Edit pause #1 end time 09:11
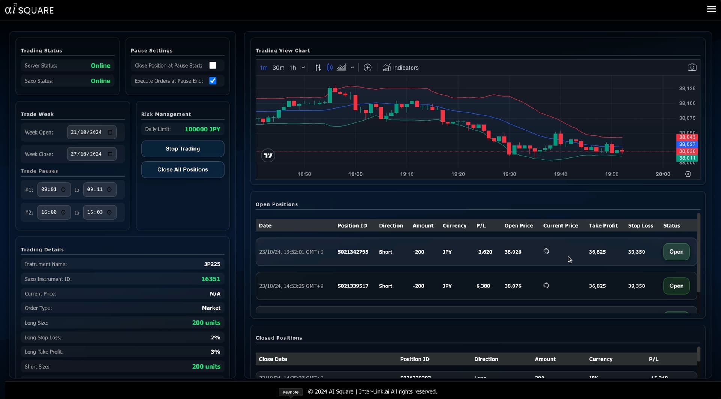Screen dimensions: 721x399 [100, 190]
